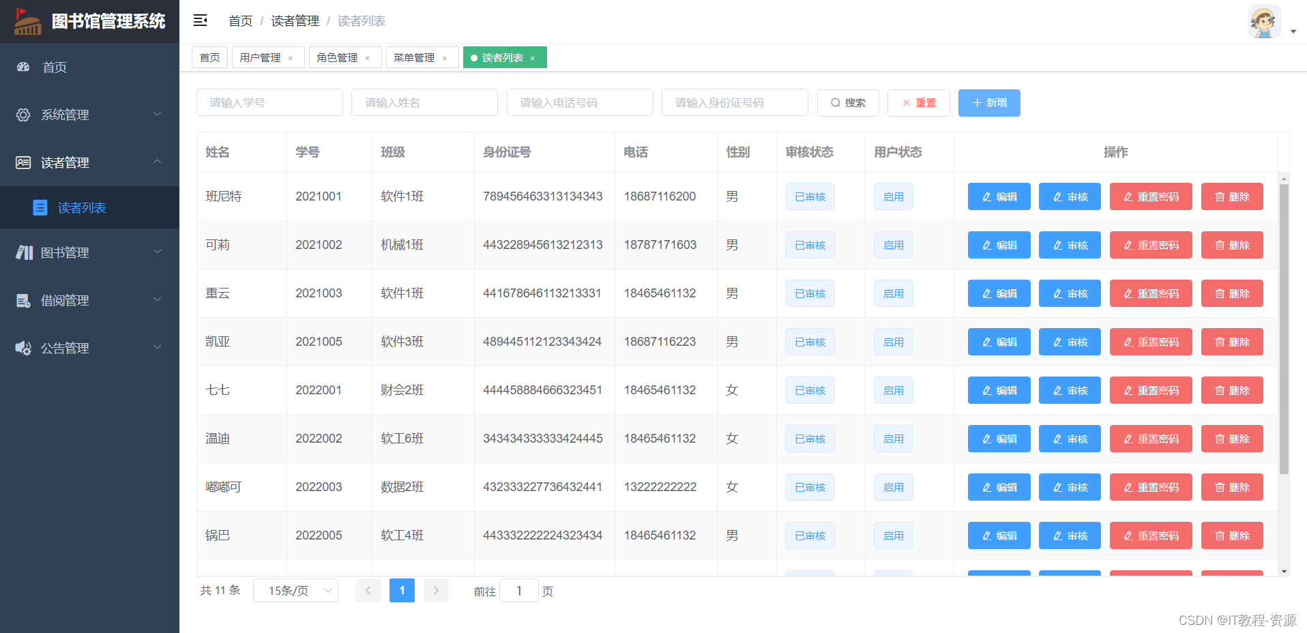Close the 读者列表 tab
1307x633 pixels.
point(533,58)
